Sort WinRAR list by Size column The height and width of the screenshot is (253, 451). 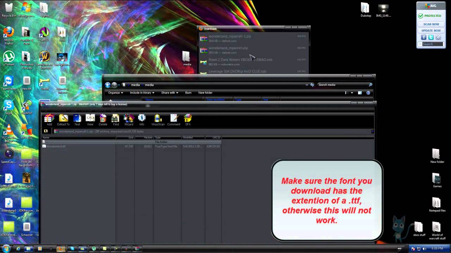pos(125,138)
